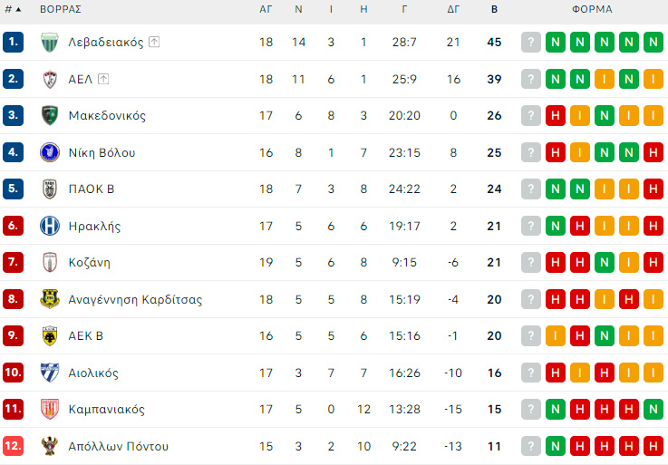This screenshot has height=465, width=668.
Task: Click the number 12 relegation position badge
Action: tap(13, 446)
